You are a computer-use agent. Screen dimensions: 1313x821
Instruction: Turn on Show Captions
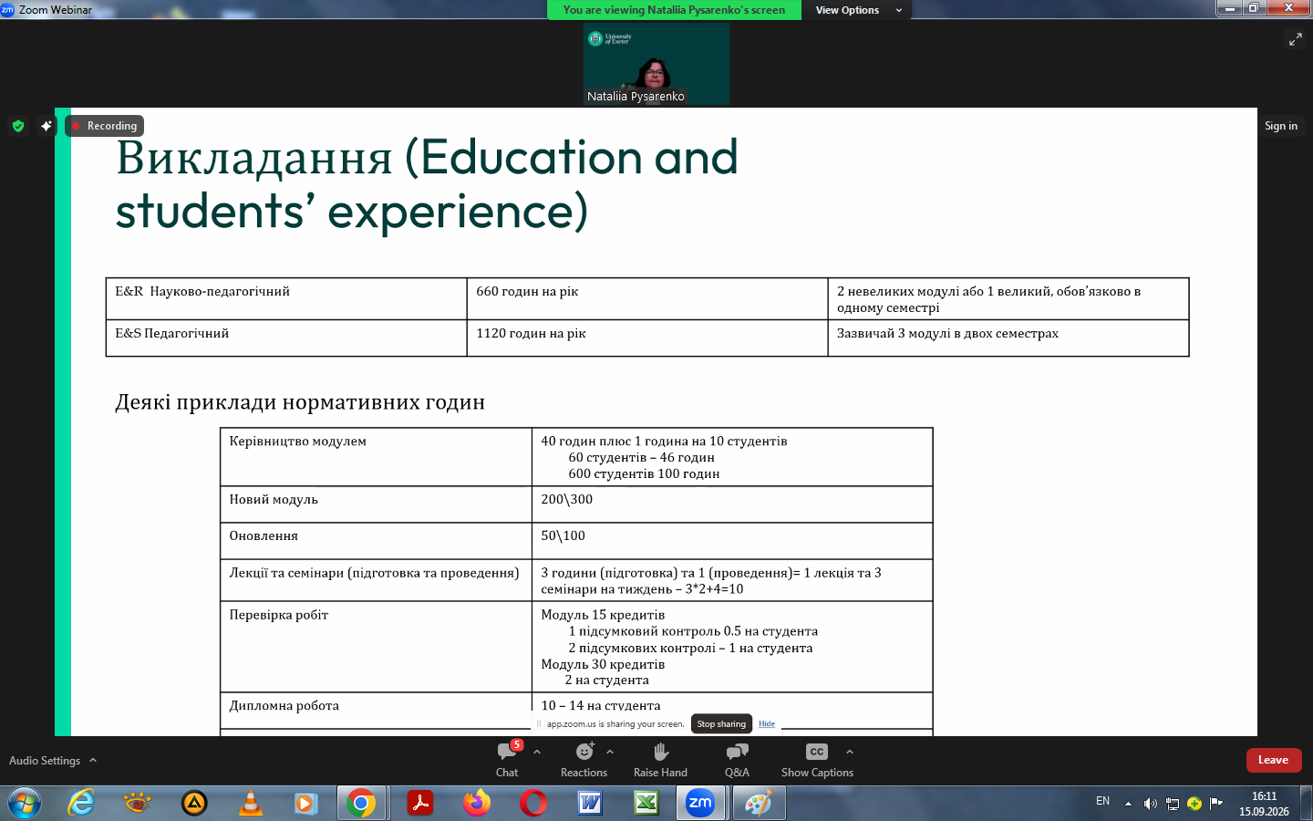pyautogui.click(x=817, y=760)
